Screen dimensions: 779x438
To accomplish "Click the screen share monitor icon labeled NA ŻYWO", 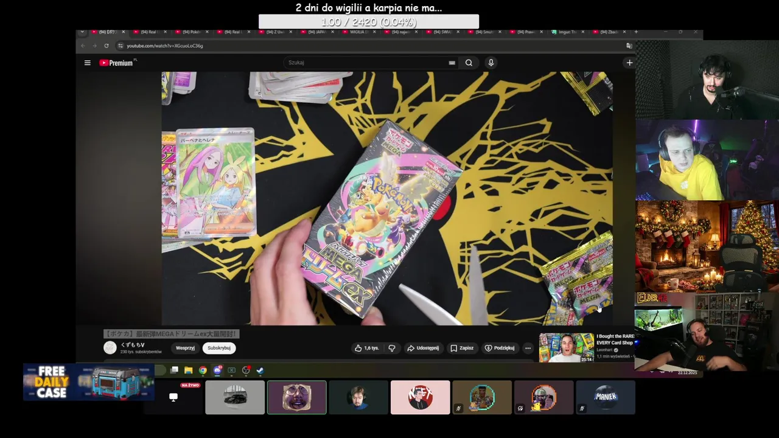I will point(173,397).
